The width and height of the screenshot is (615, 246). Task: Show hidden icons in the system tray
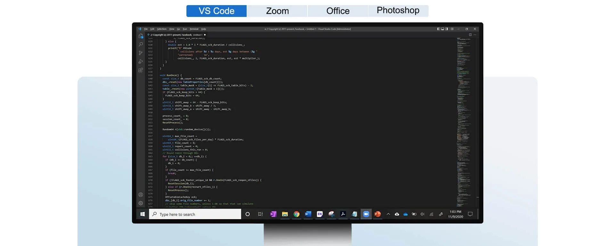click(x=388, y=214)
